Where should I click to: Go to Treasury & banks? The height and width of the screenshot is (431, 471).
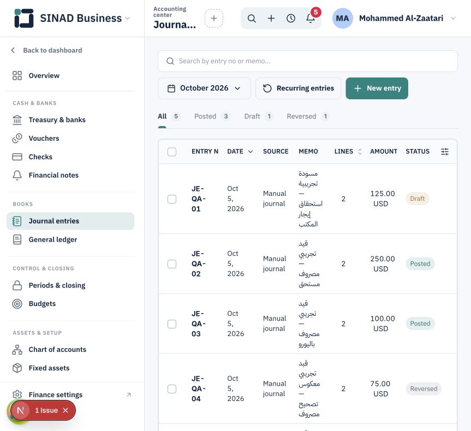70,120
